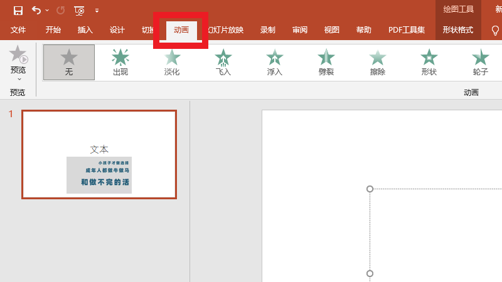Viewport: 502px width, 282px height.
Task: Apply the 劈裂 (Split) animation
Action: [x=326, y=62]
